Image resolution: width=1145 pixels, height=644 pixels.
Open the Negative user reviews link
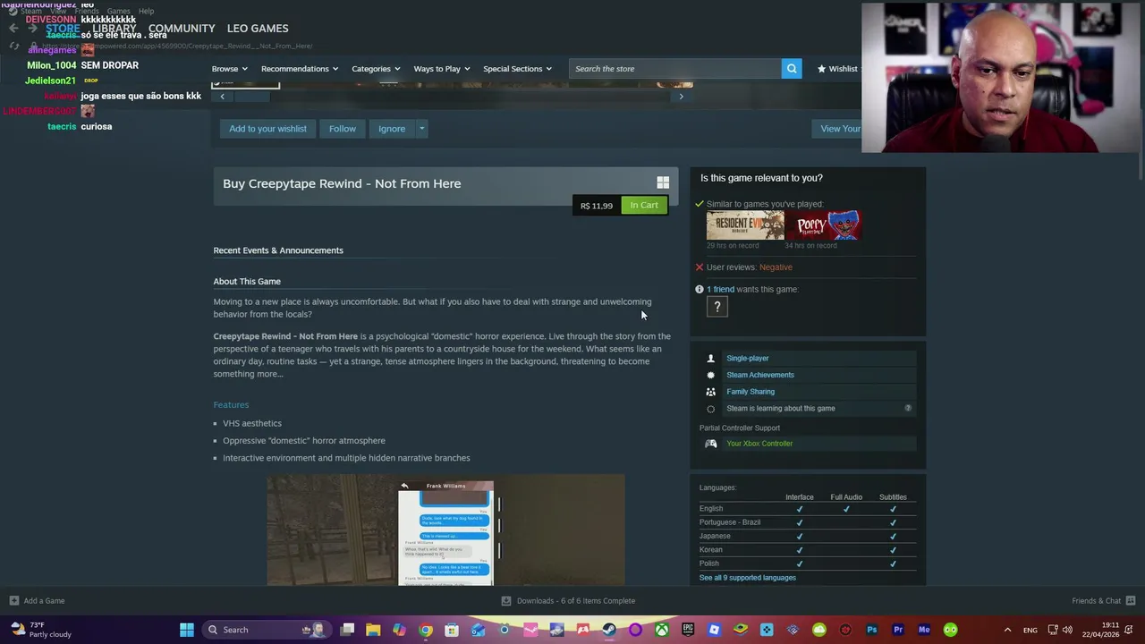click(776, 267)
